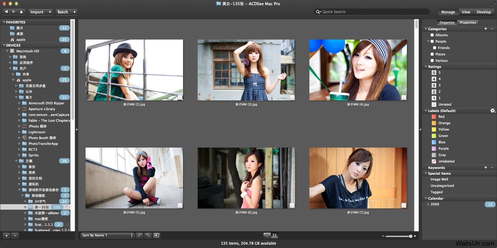Collapse the Ratings panel

coord(426,67)
